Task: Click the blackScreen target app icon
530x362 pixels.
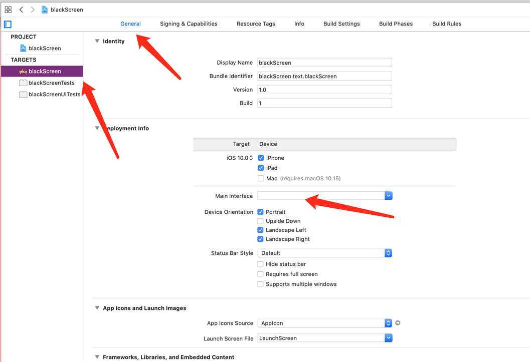Action: [x=23, y=72]
